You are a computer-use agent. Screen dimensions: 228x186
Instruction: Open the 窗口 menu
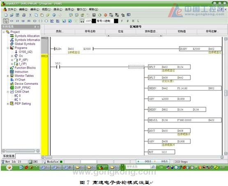pos(81,9)
